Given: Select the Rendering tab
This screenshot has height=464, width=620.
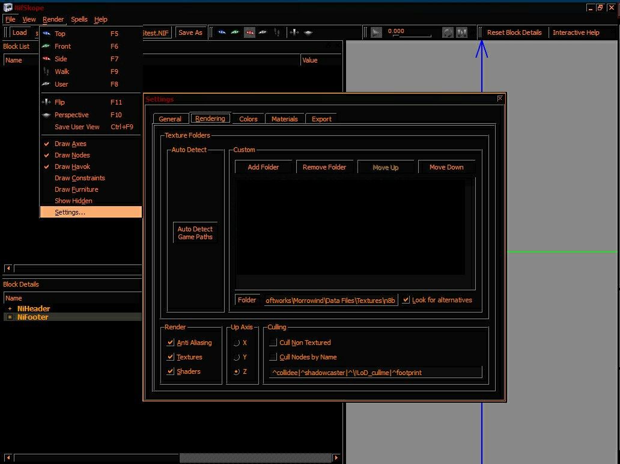Looking at the screenshot, I should coord(210,118).
